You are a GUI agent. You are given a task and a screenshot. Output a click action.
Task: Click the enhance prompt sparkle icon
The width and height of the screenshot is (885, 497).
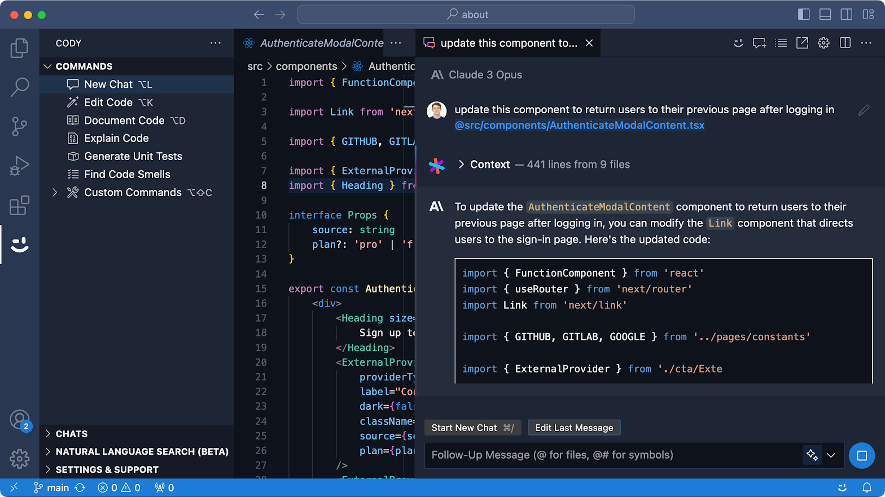(812, 455)
